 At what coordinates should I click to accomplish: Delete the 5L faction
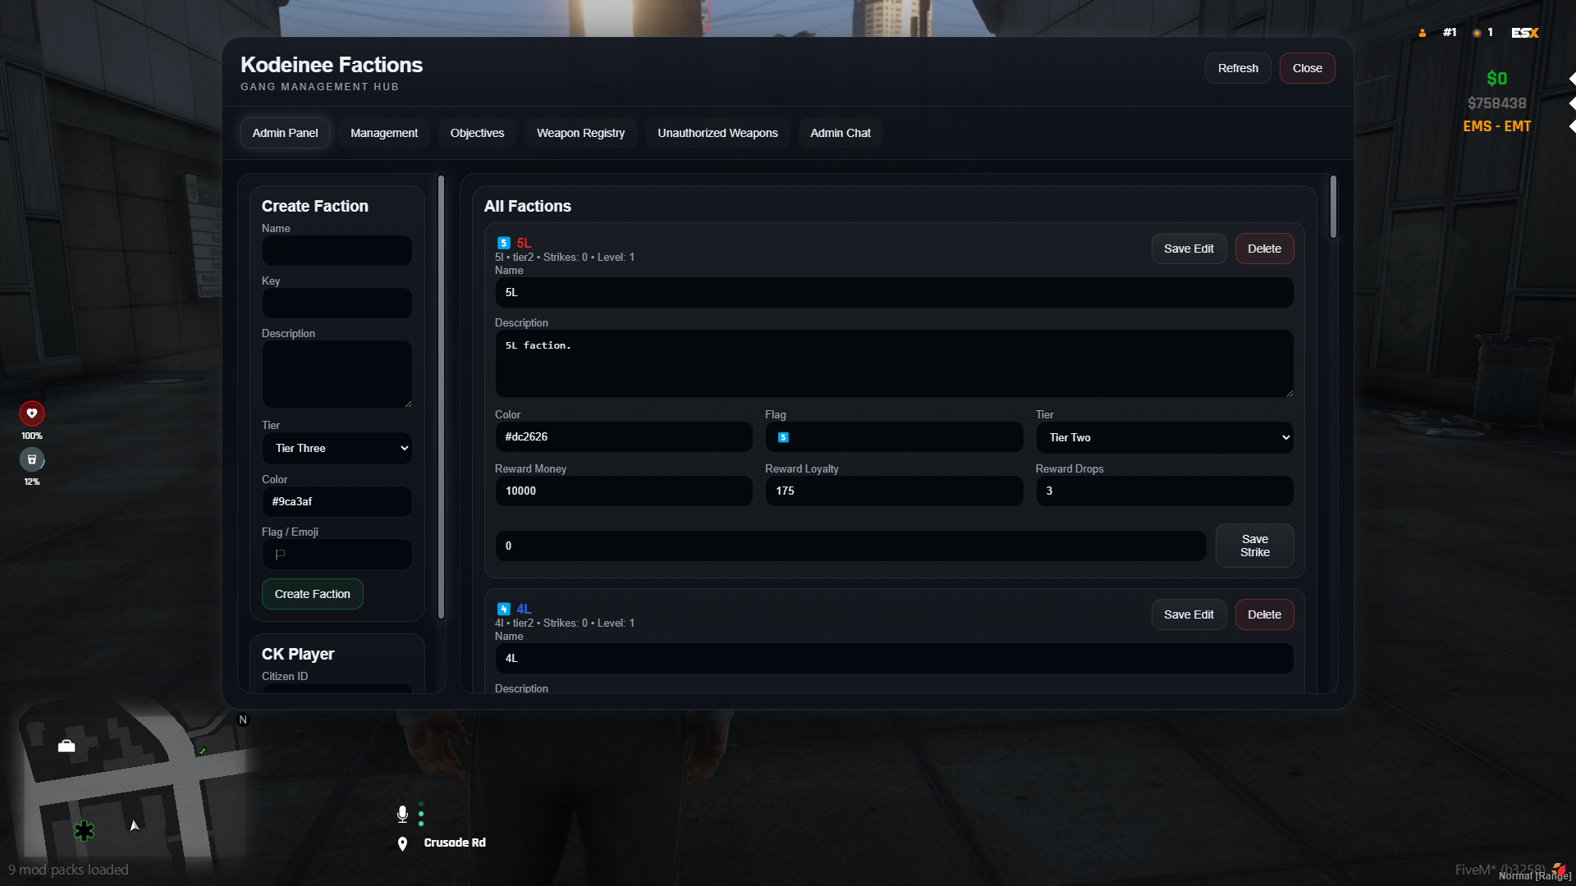[1264, 249]
